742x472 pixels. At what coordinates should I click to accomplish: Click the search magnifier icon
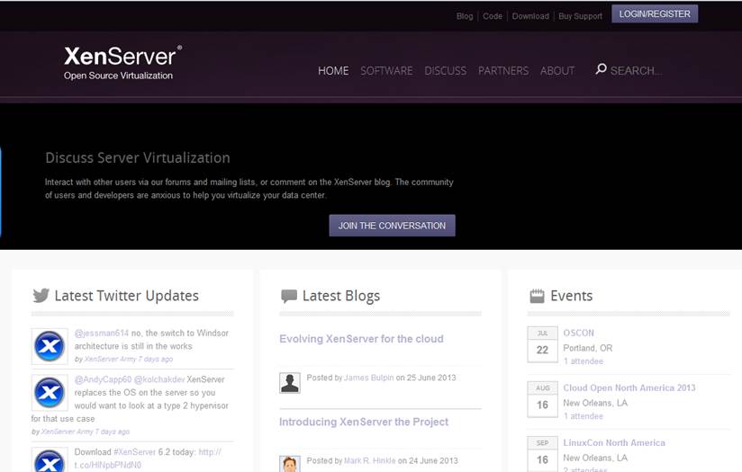601,69
